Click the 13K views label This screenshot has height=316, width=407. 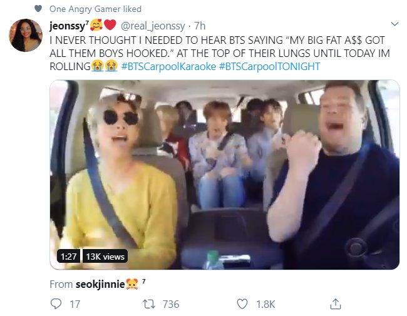(x=105, y=257)
